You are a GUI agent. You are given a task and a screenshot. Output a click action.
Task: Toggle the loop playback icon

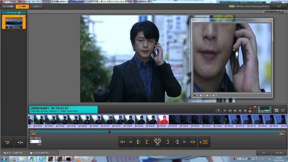pos(250,111)
